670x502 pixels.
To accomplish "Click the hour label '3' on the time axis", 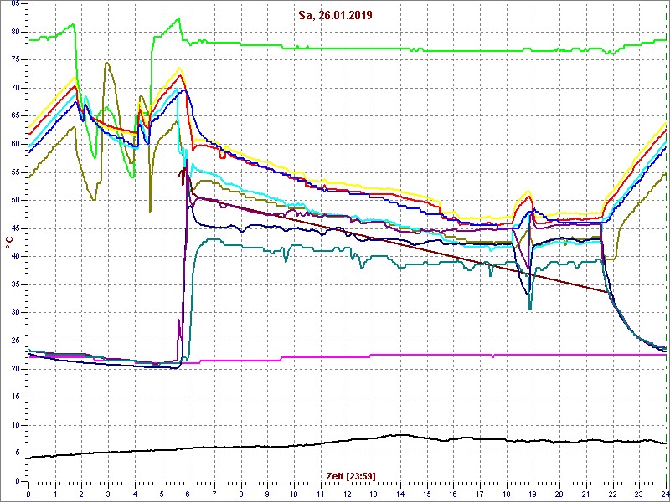I will coord(108,494).
